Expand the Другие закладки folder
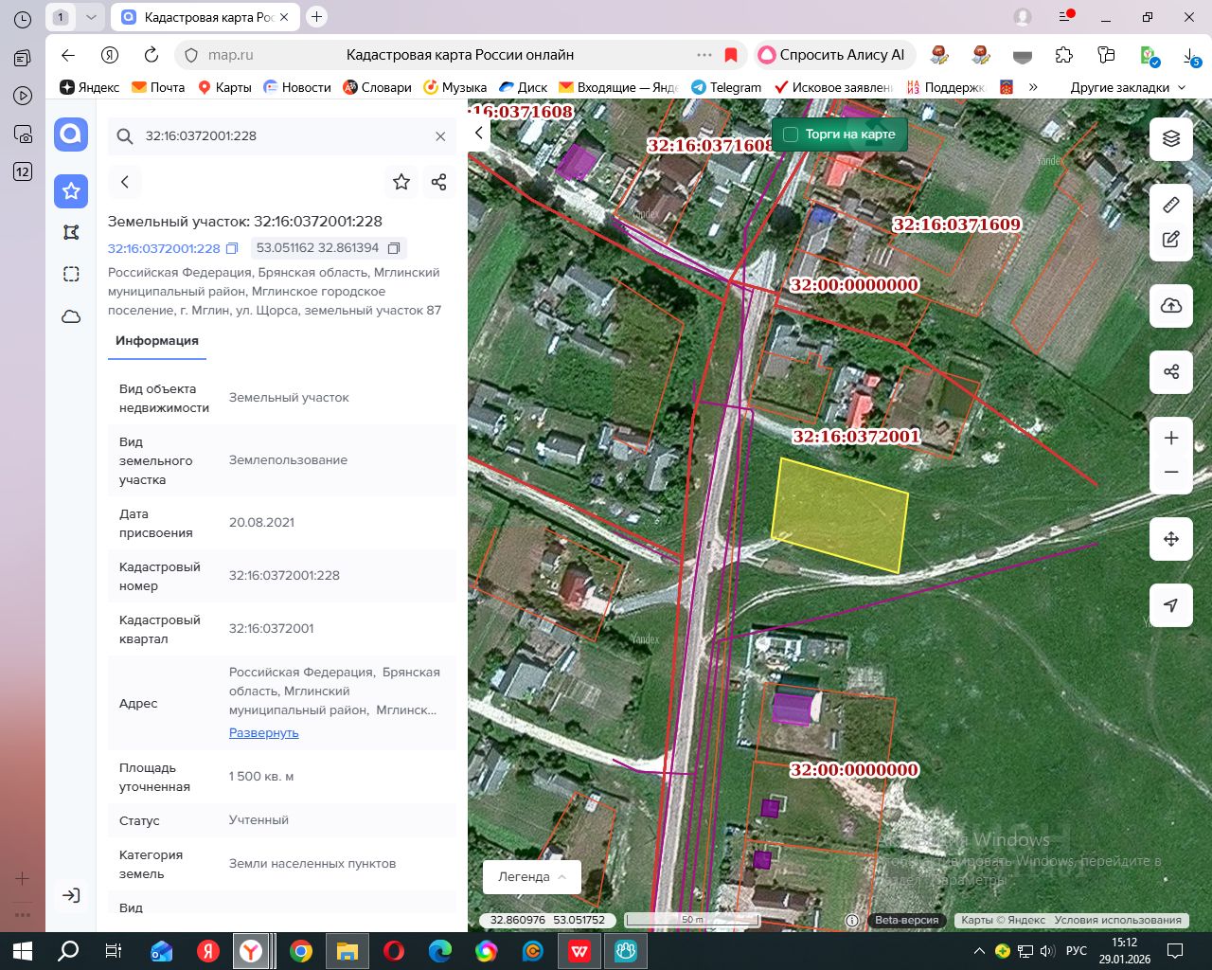The width and height of the screenshot is (1212, 970). (x=1128, y=87)
